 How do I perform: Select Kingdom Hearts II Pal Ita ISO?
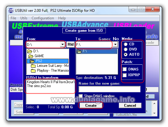(x=51, y=82)
